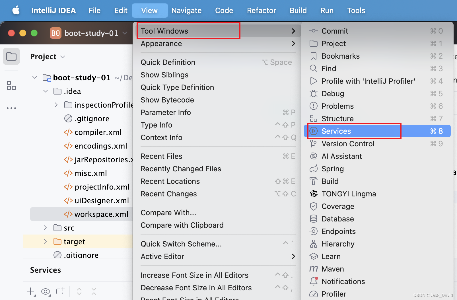Open the Apple menu
This screenshot has height=300, width=457.
(16, 11)
